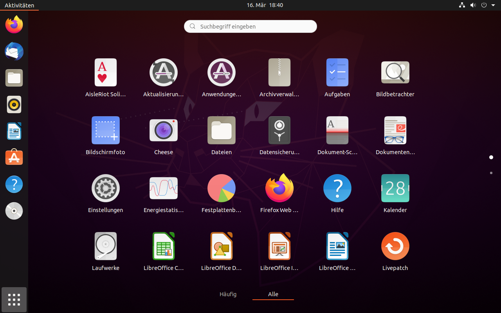The image size is (501, 313).
Task: Expand the system menu arrow
Action: click(x=493, y=5)
